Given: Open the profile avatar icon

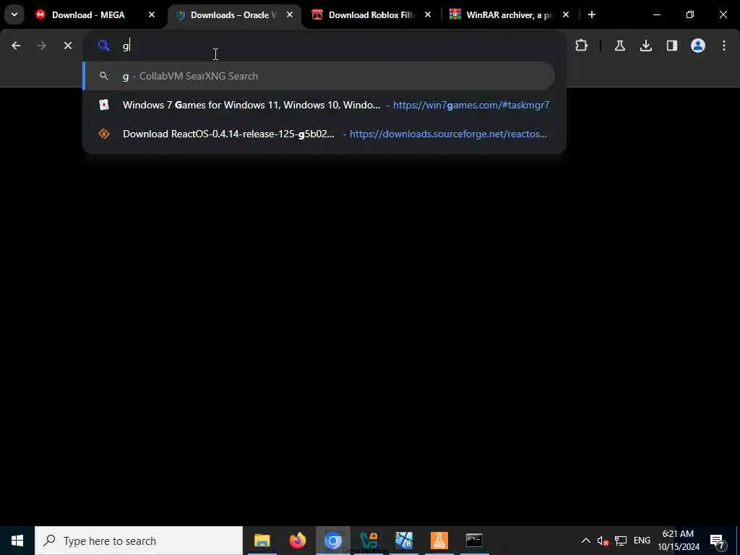Looking at the screenshot, I should (x=698, y=46).
